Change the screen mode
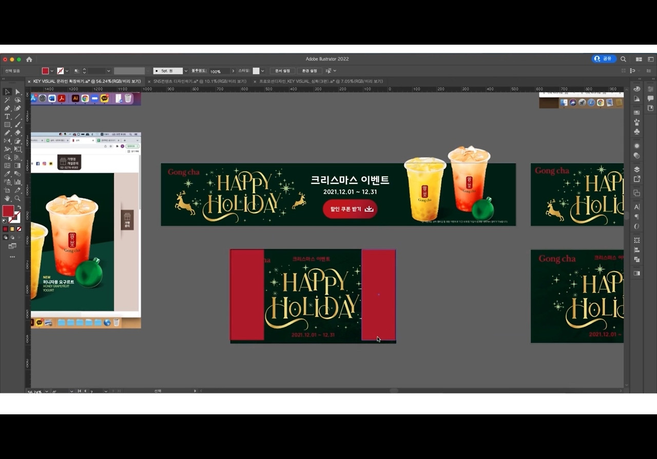 (12, 246)
